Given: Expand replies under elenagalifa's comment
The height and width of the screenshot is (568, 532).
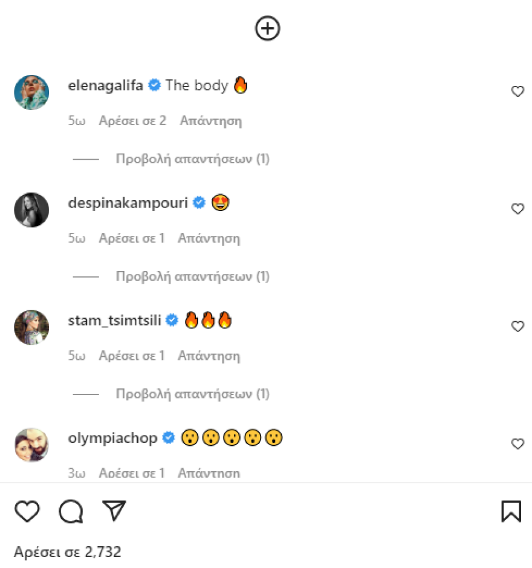Looking at the screenshot, I should pyautogui.click(x=192, y=159).
